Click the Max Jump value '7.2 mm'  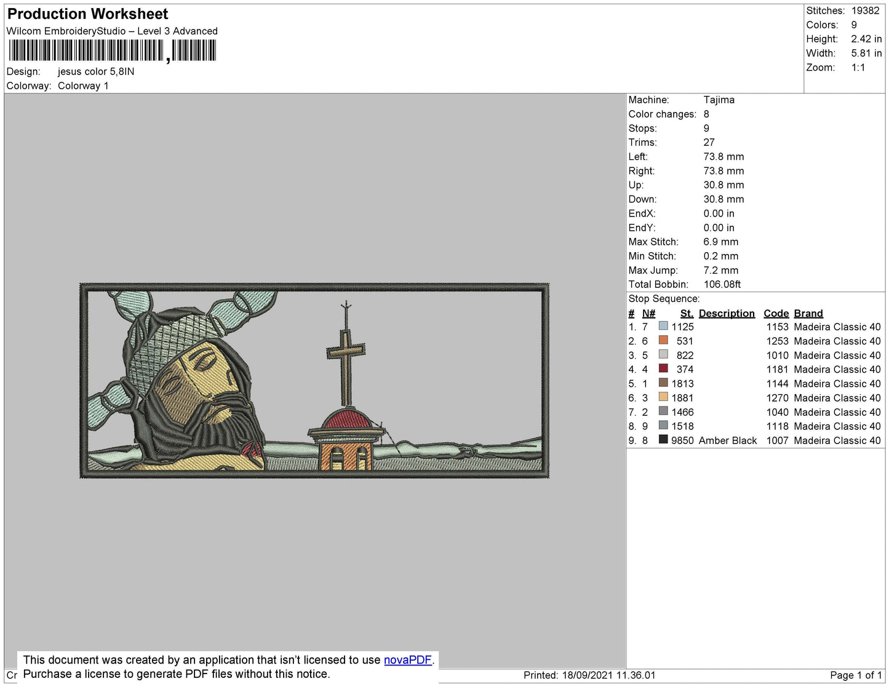(x=721, y=271)
